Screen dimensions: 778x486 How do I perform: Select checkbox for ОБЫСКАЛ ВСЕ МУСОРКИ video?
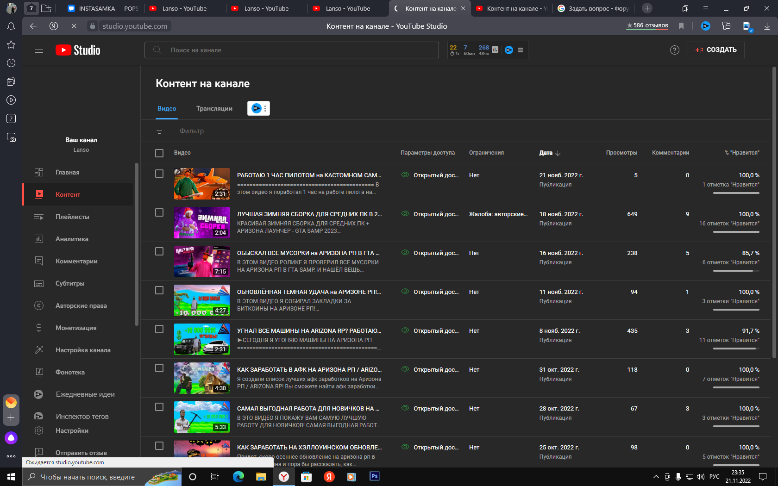point(159,251)
